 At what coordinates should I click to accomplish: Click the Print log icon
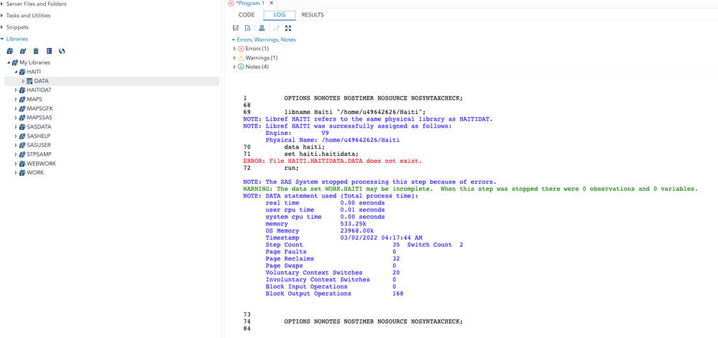coord(262,28)
